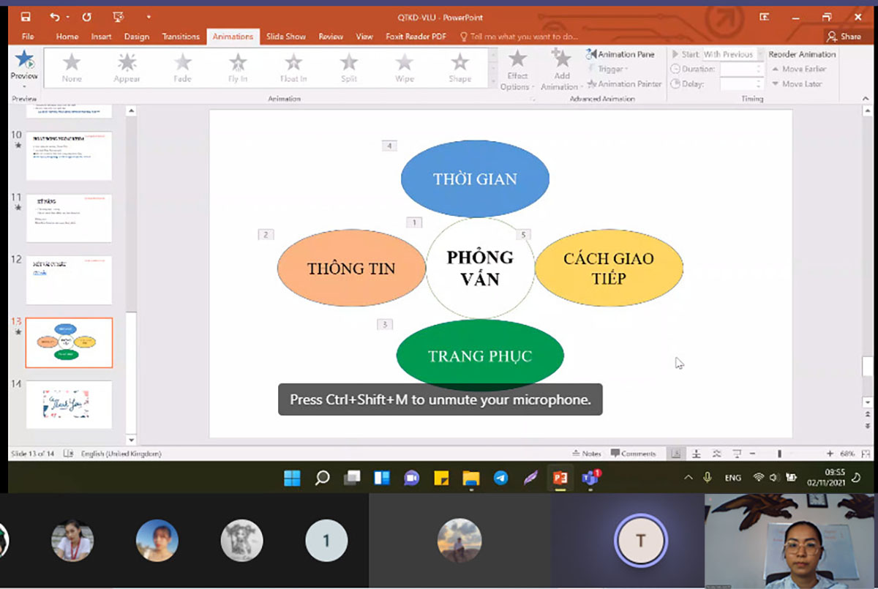878x589 pixels.
Task: Switch to the Insert tab
Action: pos(101,36)
